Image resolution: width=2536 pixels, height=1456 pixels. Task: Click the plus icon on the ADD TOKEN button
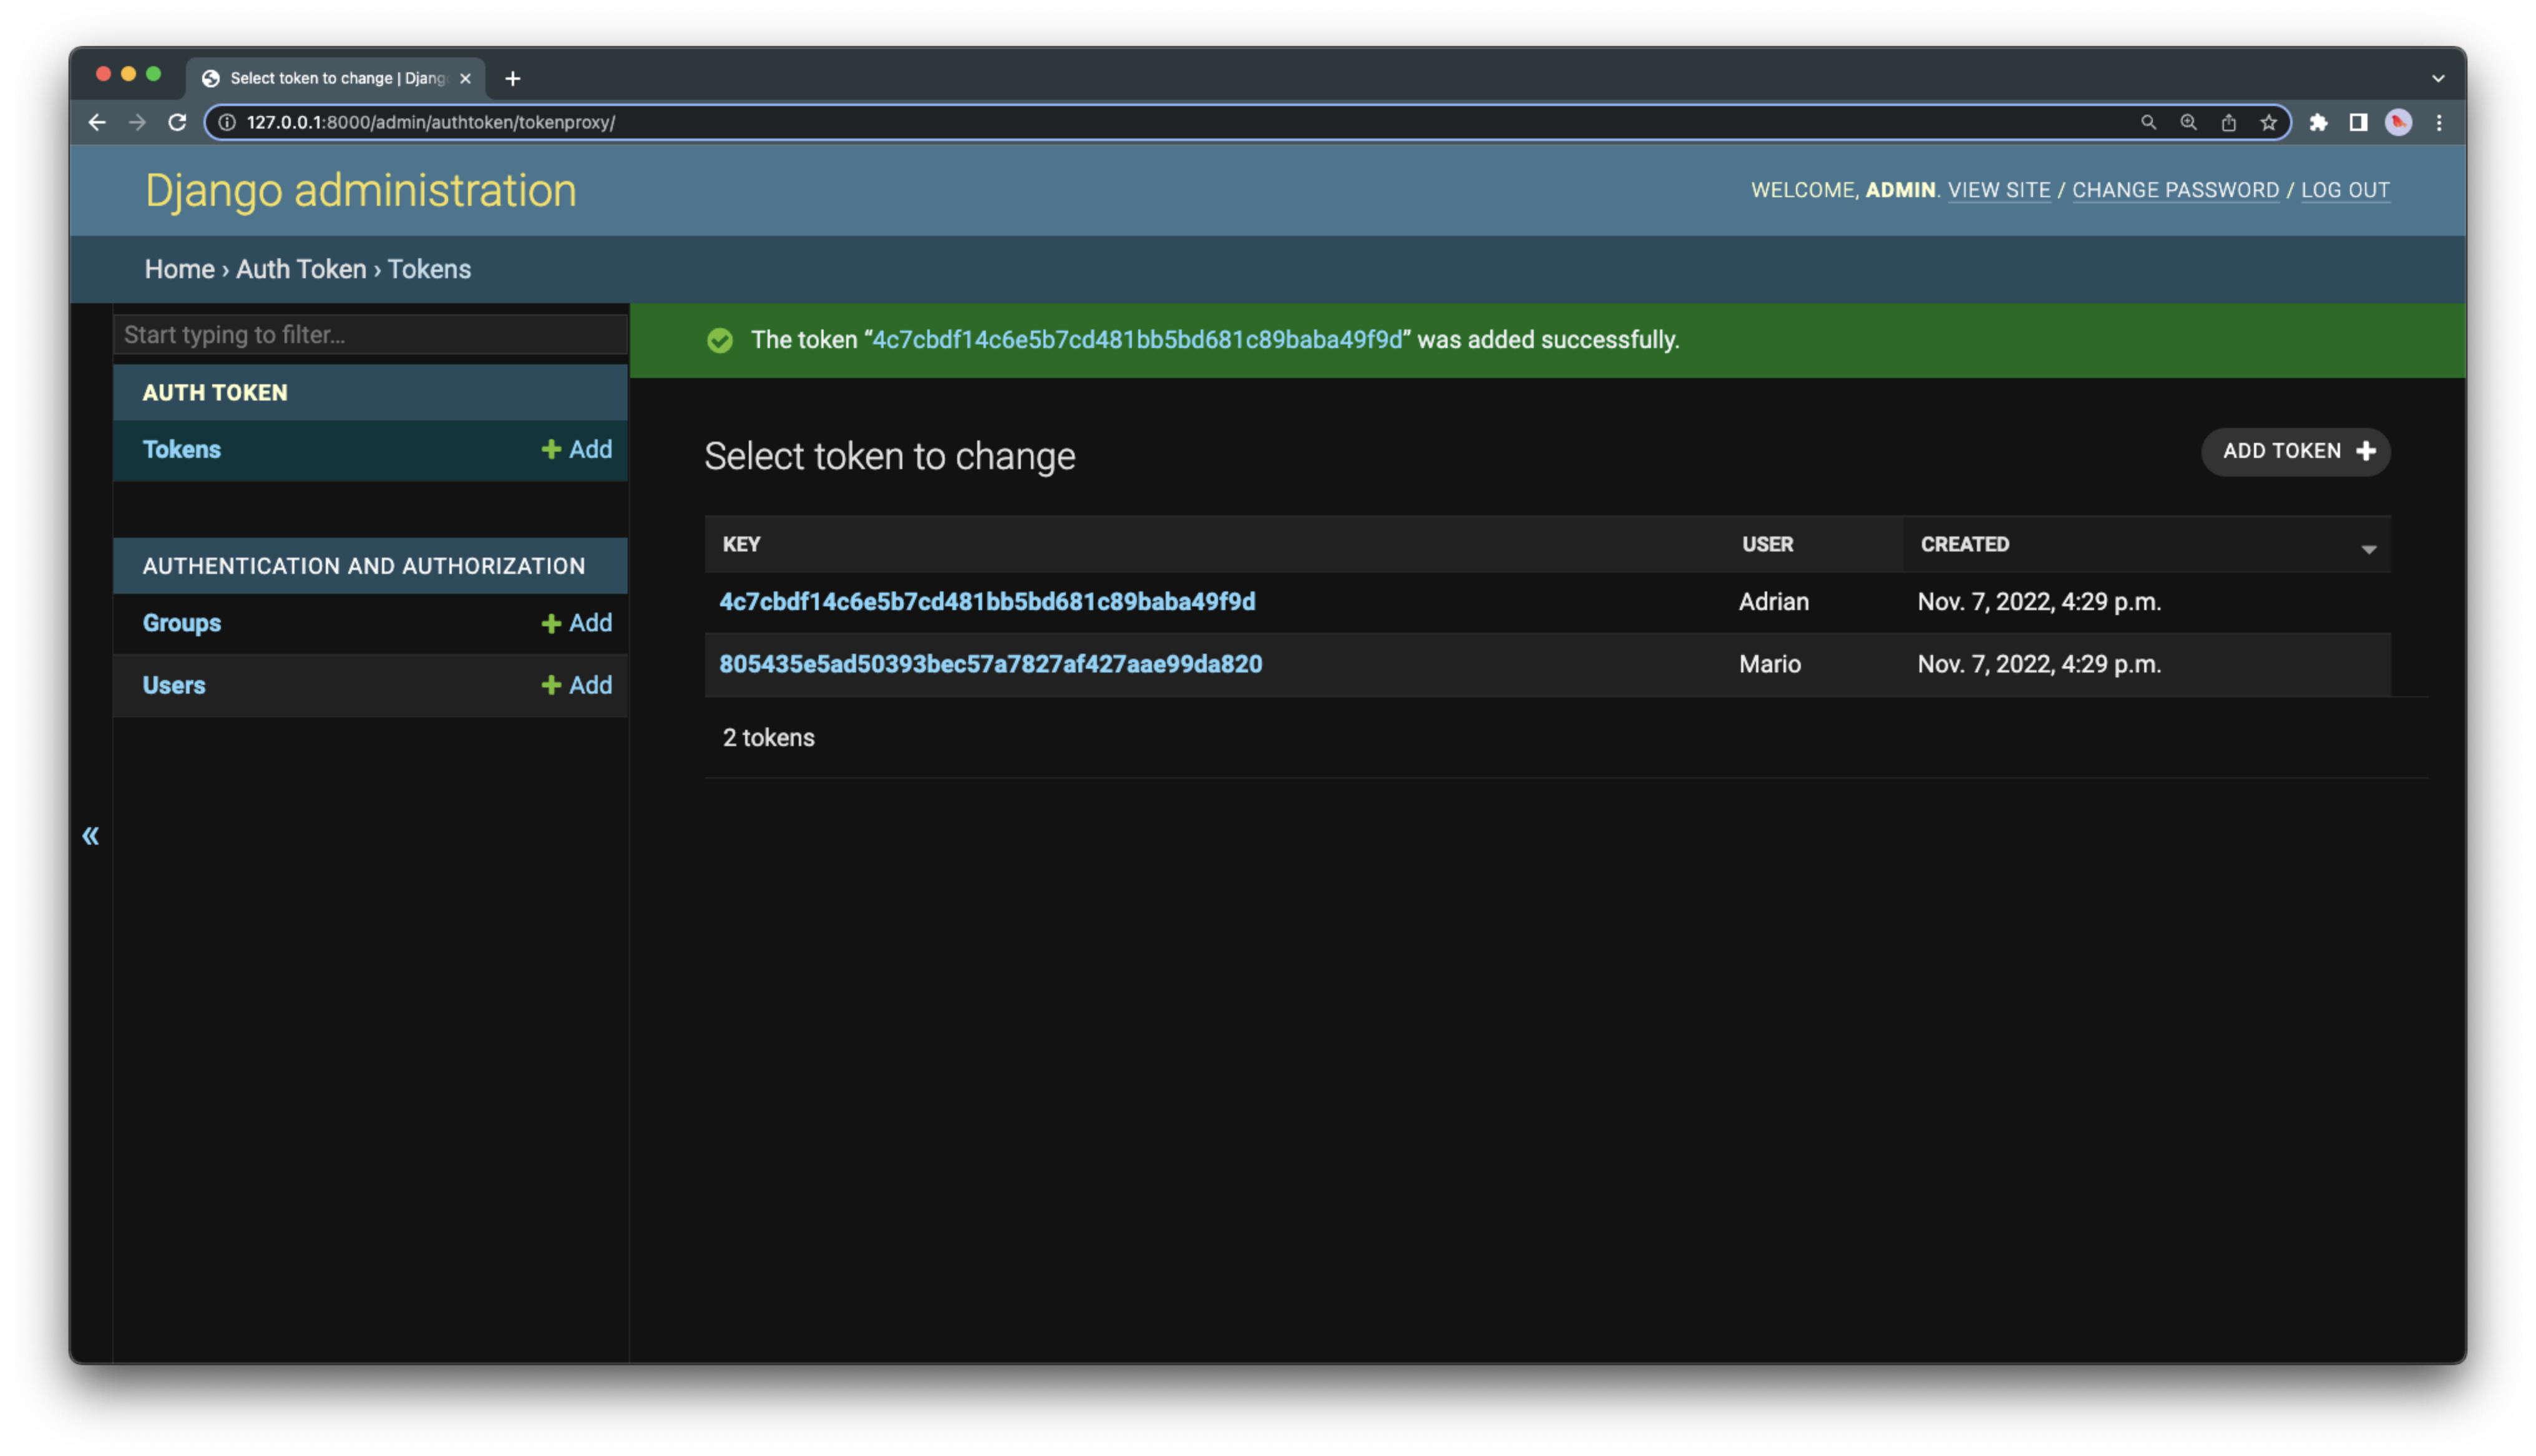2366,451
